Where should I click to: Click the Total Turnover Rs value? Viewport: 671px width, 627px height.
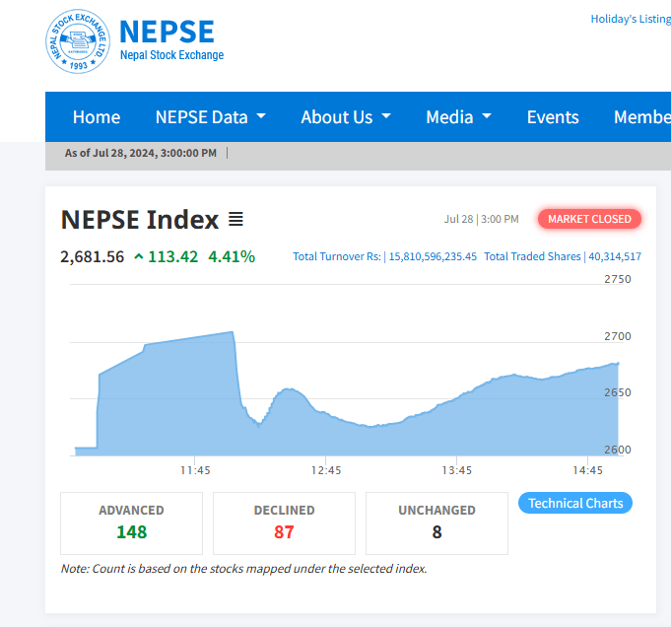(433, 256)
